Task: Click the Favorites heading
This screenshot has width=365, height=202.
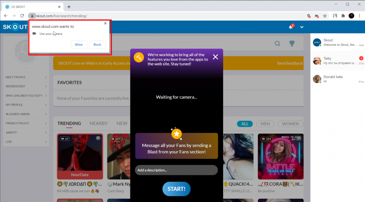Action: pyautogui.click(x=70, y=83)
